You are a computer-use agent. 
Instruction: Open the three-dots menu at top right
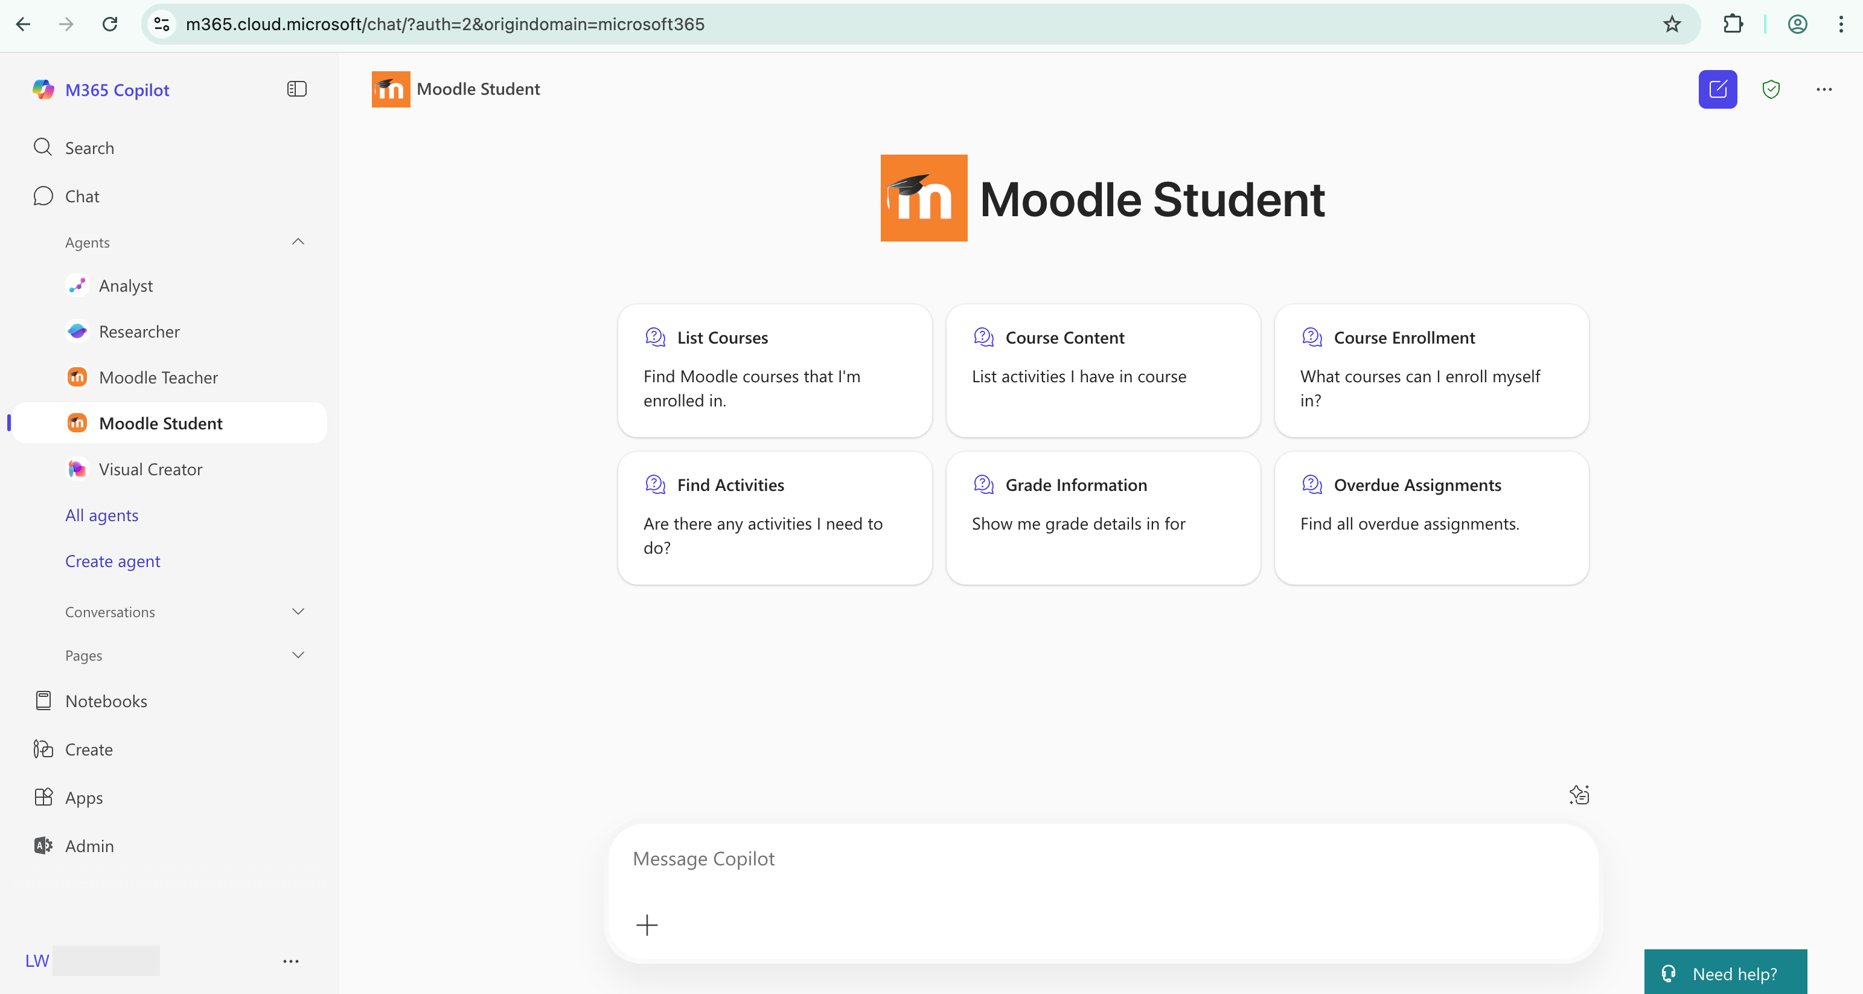1823,89
